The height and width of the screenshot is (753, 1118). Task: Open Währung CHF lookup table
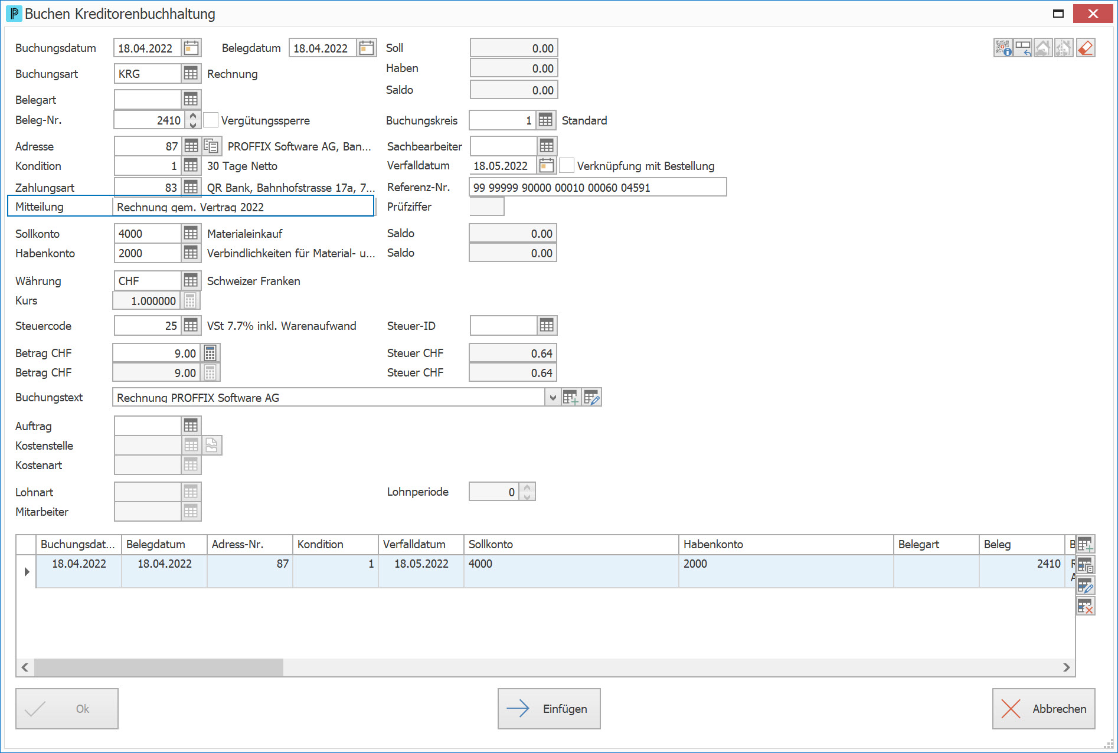click(x=191, y=280)
